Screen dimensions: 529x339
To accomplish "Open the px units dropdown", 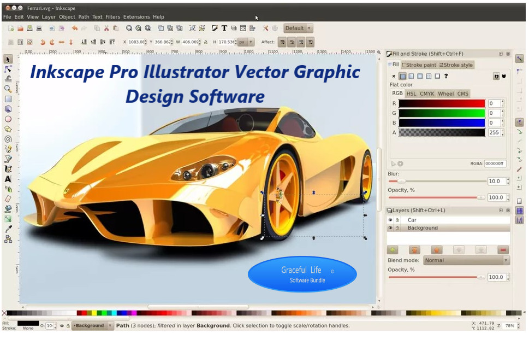I will (x=246, y=42).
